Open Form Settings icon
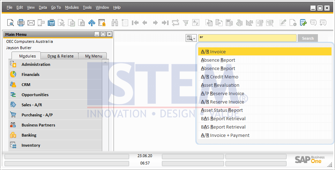Viewport: 335px width, 170px height. click(x=293, y=23)
